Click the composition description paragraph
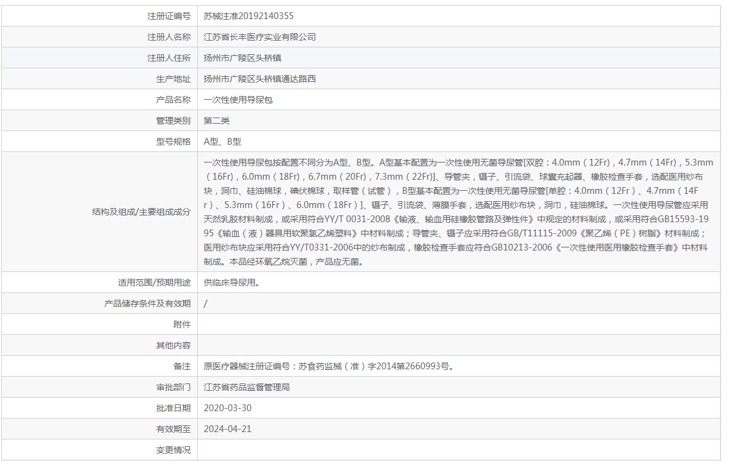This screenshot has height=461, width=729. pos(458,212)
